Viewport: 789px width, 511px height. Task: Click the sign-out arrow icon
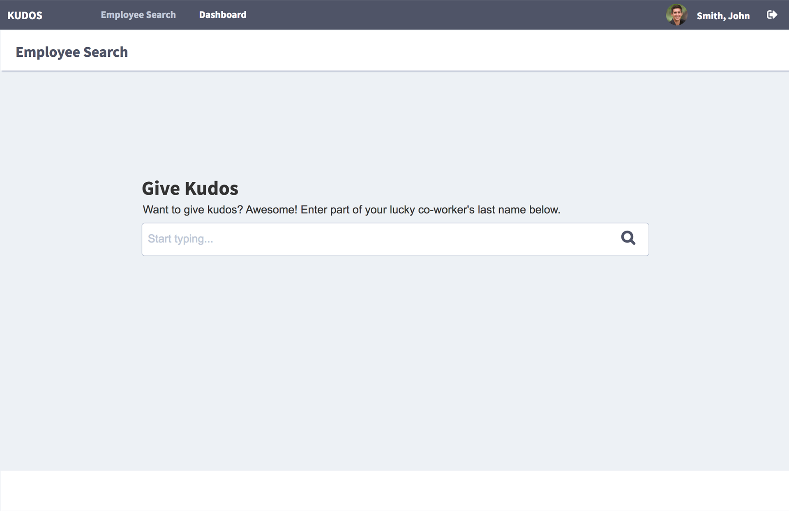point(772,15)
